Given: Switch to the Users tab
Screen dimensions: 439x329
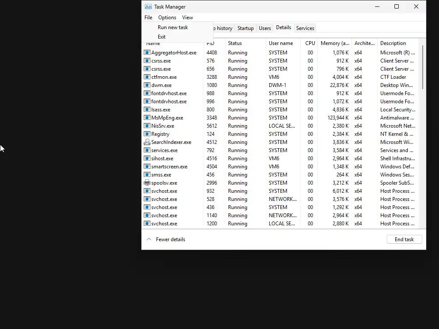Looking at the screenshot, I should point(265,28).
